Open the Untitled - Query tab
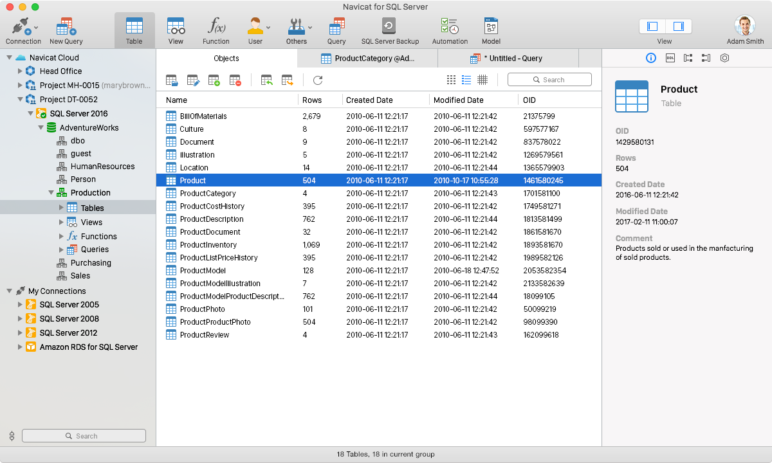This screenshot has width=772, height=463. 508,59
